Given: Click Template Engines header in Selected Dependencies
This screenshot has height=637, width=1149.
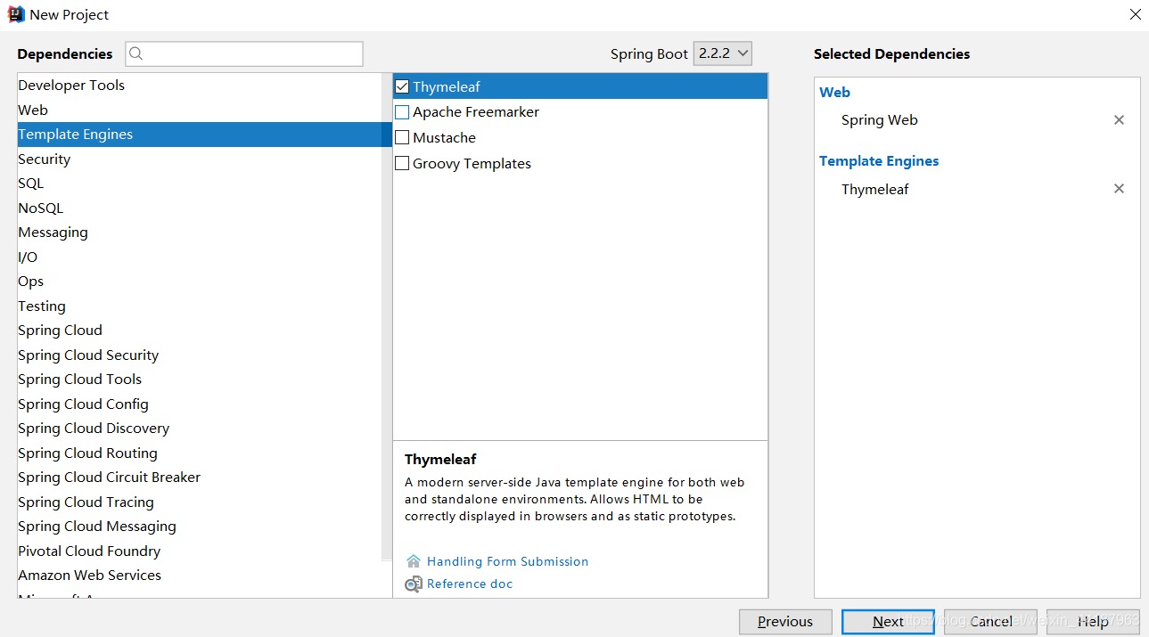Looking at the screenshot, I should click(879, 161).
